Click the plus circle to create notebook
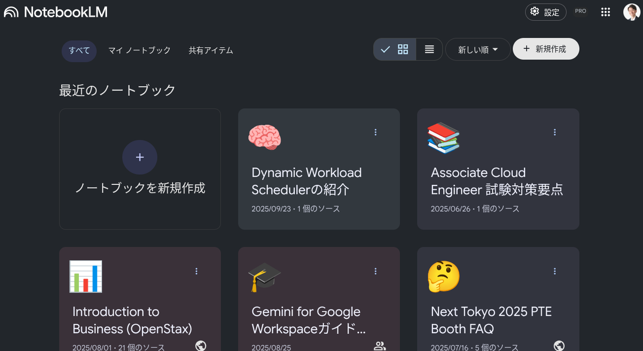 (x=140, y=157)
